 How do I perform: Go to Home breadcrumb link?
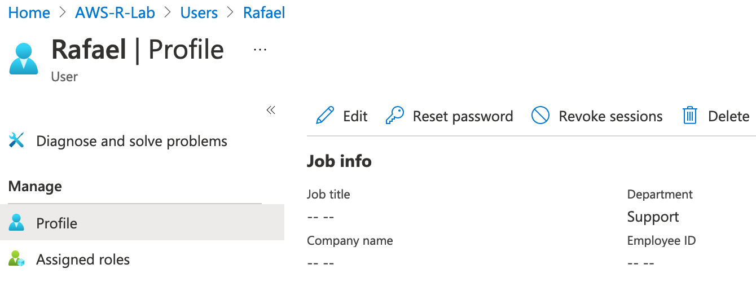click(29, 12)
